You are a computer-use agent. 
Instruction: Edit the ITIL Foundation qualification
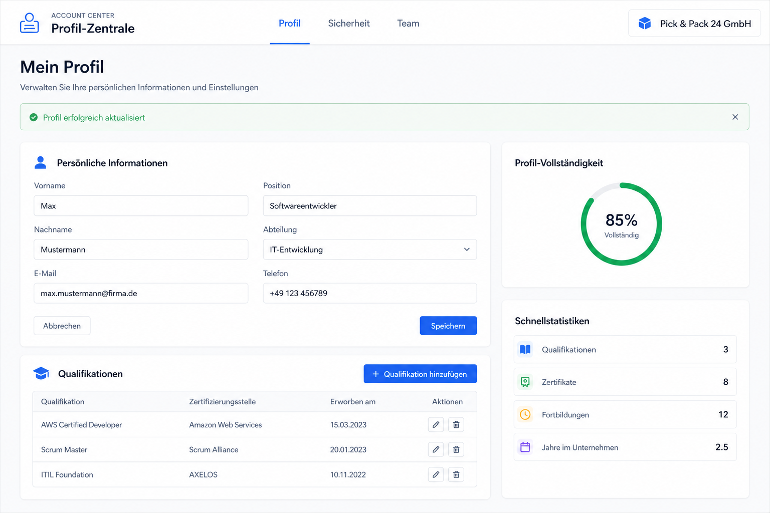coord(436,474)
